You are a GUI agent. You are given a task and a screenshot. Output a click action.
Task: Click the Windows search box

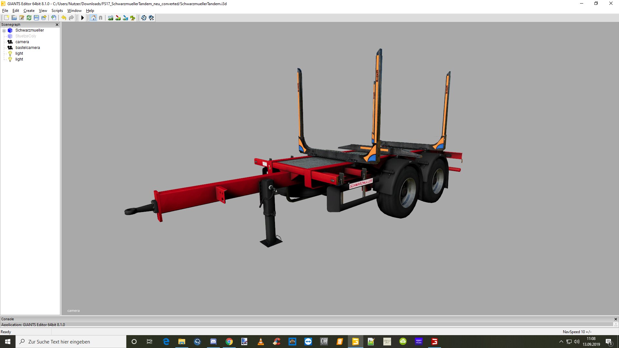coord(71,342)
